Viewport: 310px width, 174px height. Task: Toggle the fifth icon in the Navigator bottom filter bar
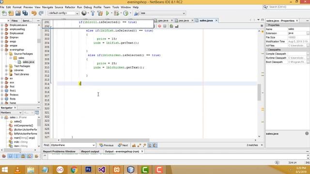30,156
